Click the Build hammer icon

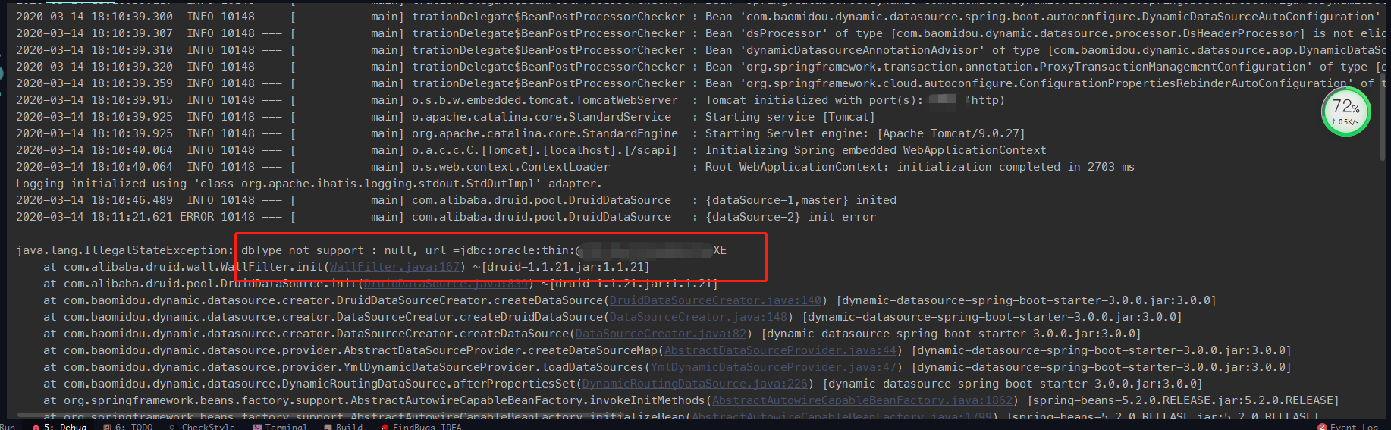coord(328,427)
